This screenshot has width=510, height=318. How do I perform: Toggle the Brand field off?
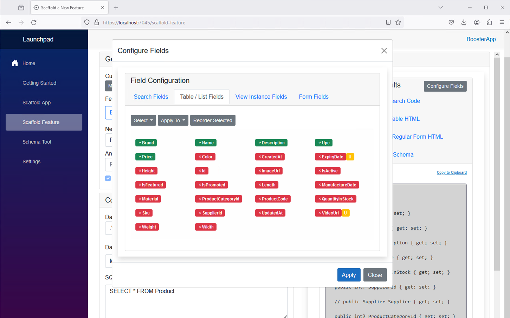pyautogui.click(x=146, y=143)
